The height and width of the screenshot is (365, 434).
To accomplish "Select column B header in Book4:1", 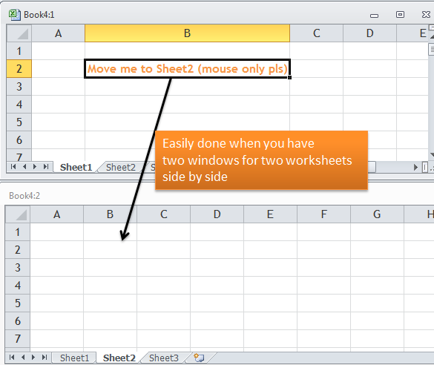I will (x=188, y=33).
